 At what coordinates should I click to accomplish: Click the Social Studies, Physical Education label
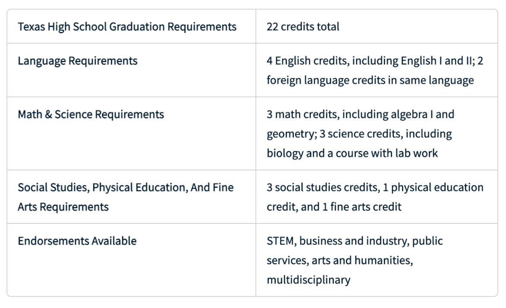click(126, 187)
